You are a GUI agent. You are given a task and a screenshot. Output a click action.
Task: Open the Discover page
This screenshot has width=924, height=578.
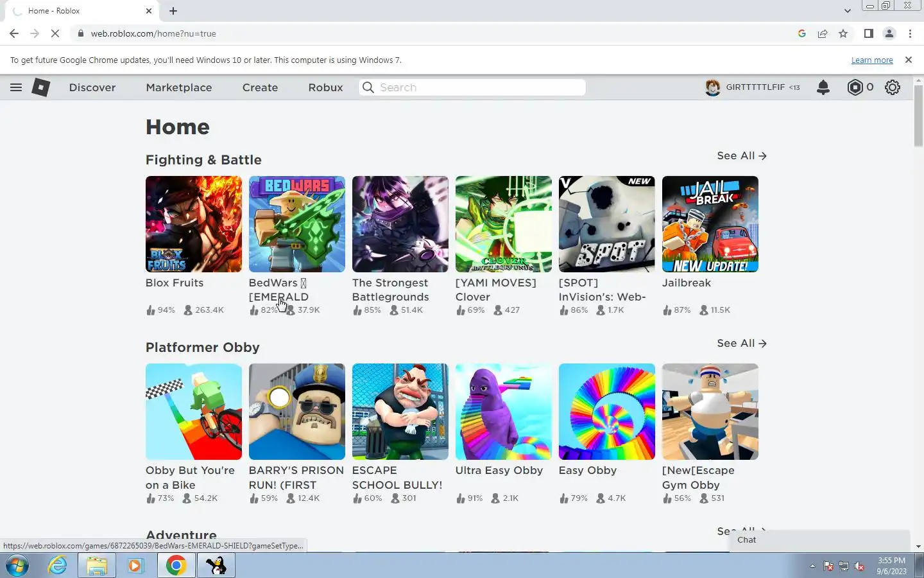coord(92,87)
